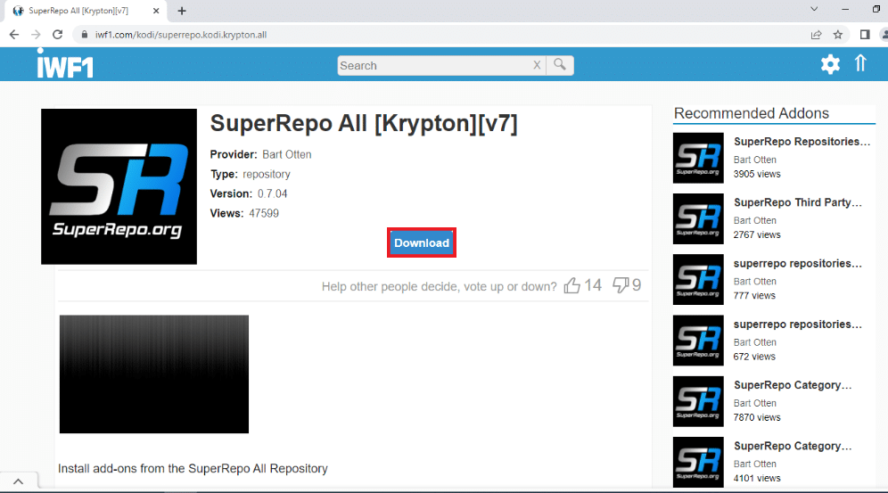Viewport: 888px width, 493px height.
Task: Click thumbnail beside 672 views addon
Action: tap(698, 341)
